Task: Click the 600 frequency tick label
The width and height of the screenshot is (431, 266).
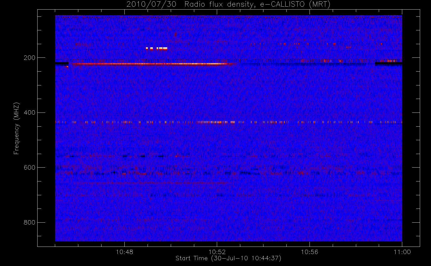Action: click(29, 168)
